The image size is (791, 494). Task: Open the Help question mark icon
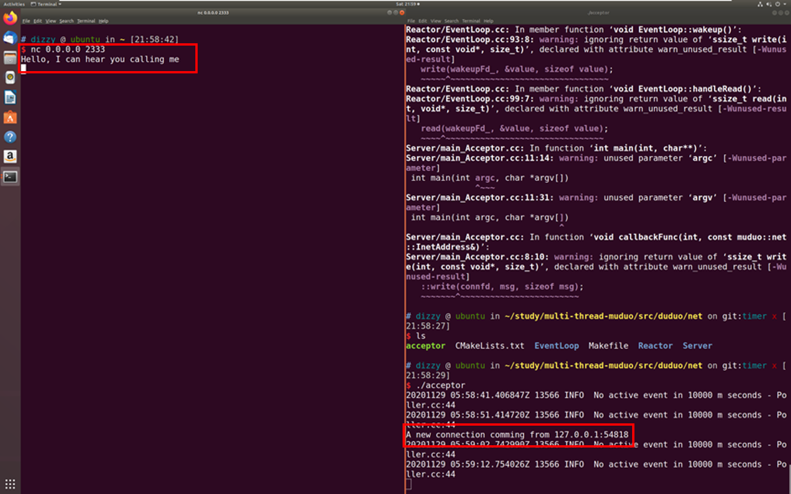(10, 137)
